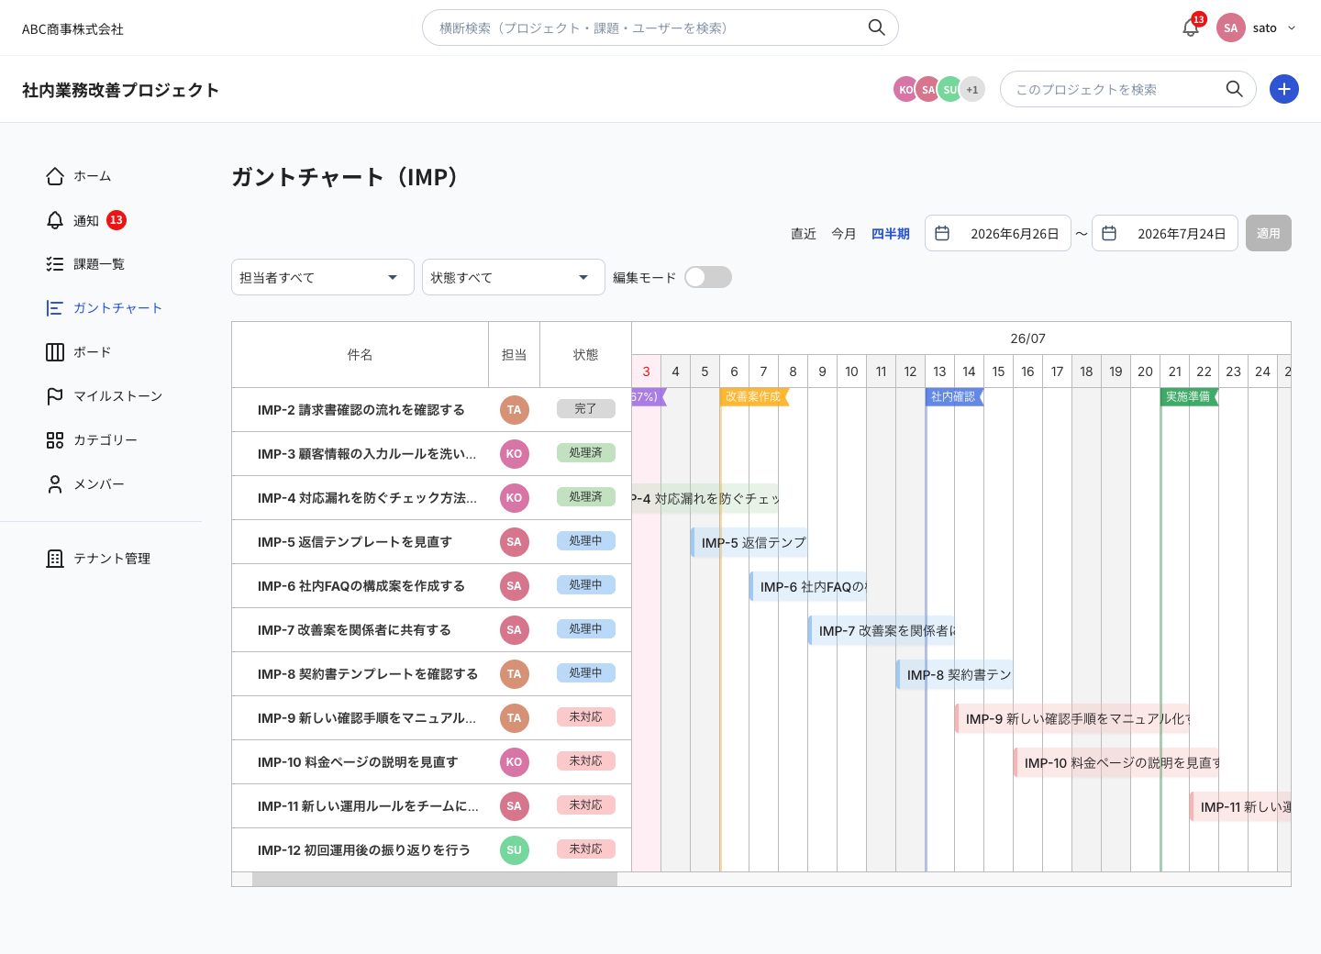Click the IMP-10 料金ページ gantt bar
Viewport: 1321px width, 954px height.
click(1116, 763)
